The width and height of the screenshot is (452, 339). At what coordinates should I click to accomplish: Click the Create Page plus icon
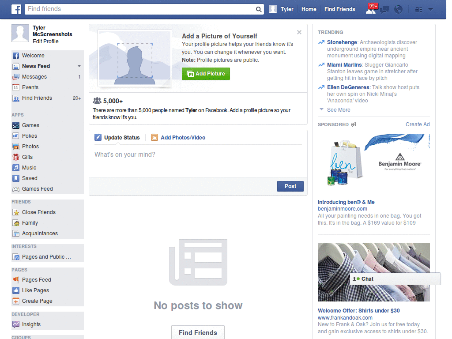tap(16, 301)
